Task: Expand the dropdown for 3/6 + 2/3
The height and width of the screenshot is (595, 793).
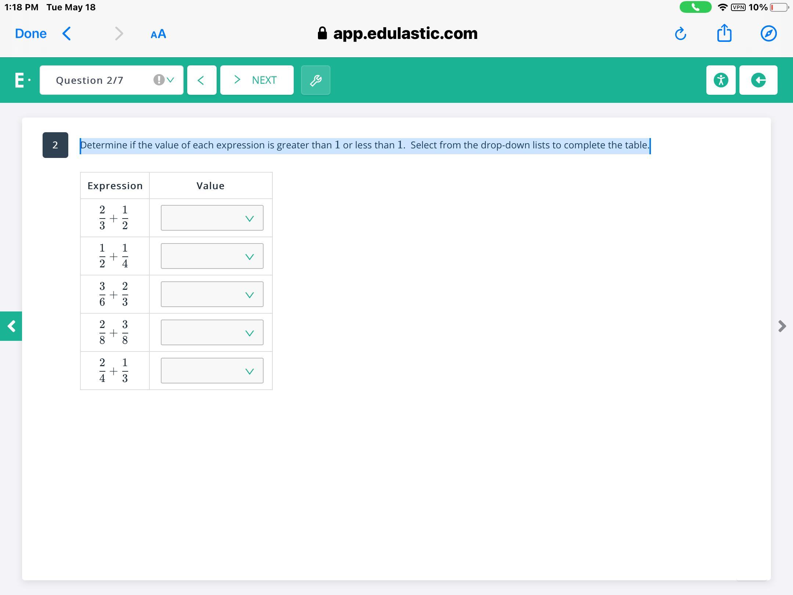Action: [212, 295]
